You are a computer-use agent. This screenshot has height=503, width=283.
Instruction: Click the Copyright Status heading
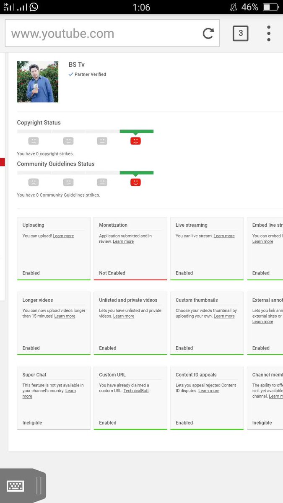click(x=39, y=122)
